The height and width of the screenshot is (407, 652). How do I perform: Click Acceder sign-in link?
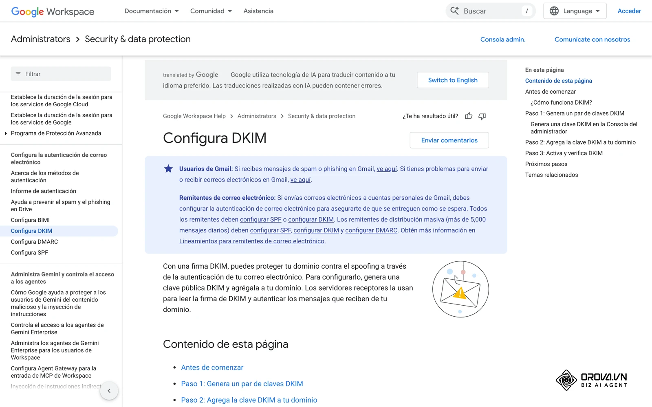tap(629, 11)
